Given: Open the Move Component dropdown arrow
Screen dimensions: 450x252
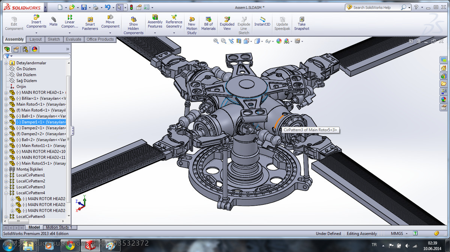Looking at the screenshot, I should click(x=110, y=33).
